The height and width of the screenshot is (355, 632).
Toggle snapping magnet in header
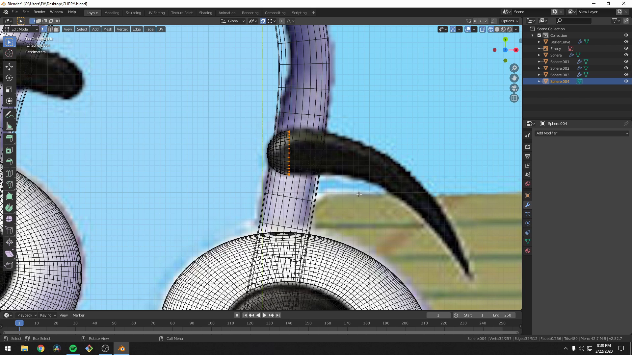coord(263,21)
